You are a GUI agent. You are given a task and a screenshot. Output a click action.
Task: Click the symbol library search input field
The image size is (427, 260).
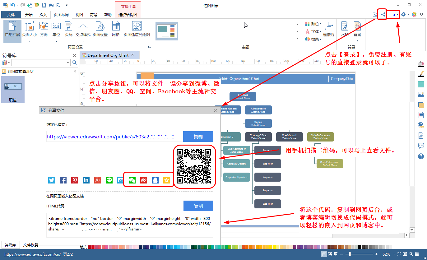click(41, 63)
